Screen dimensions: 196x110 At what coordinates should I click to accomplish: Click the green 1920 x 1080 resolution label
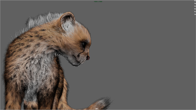[x=98, y=2]
